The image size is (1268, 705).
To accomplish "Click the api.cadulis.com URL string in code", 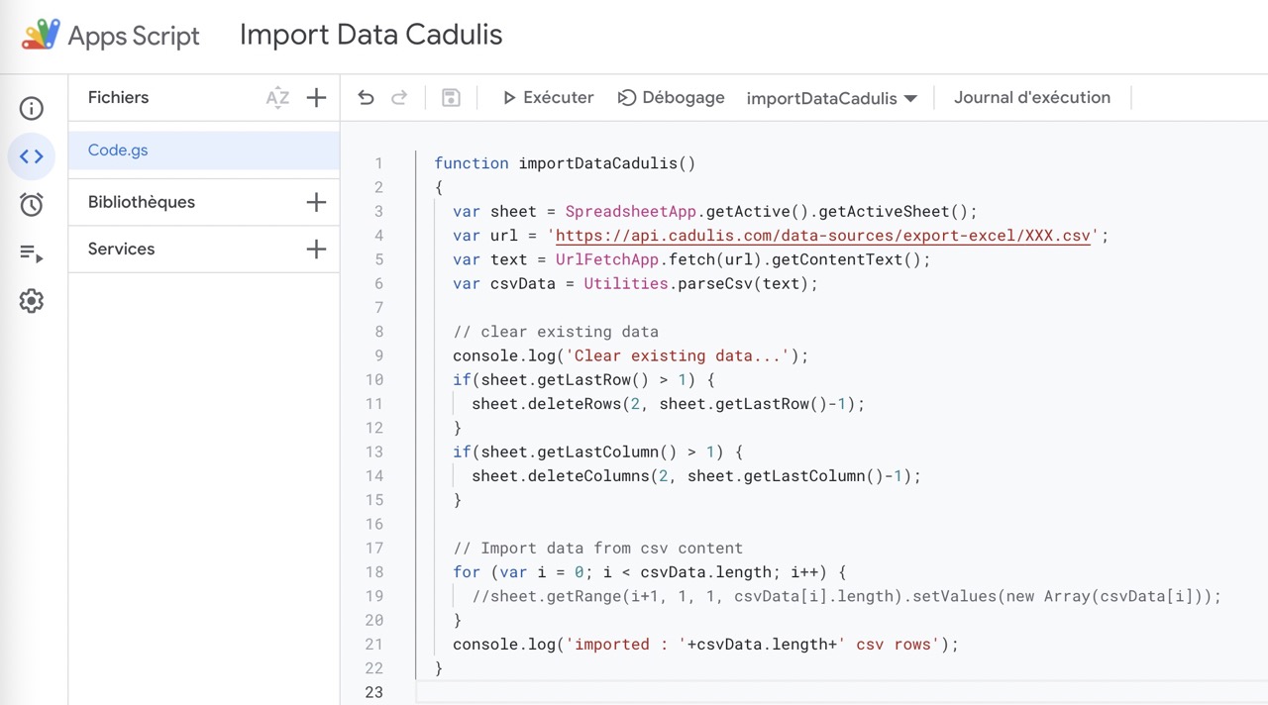I will pos(823,236).
